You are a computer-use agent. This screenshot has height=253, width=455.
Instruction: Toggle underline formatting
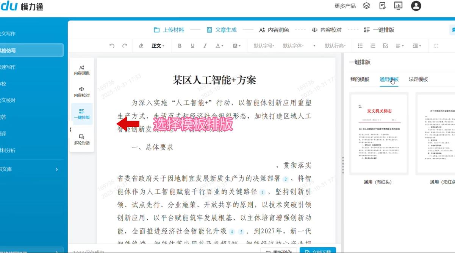(x=192, y=46)
